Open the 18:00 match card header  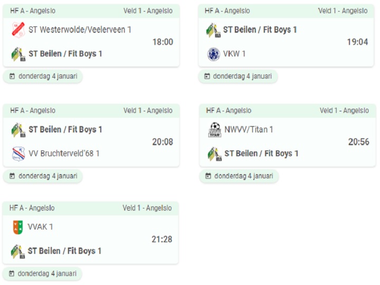[x=91, y=11]
